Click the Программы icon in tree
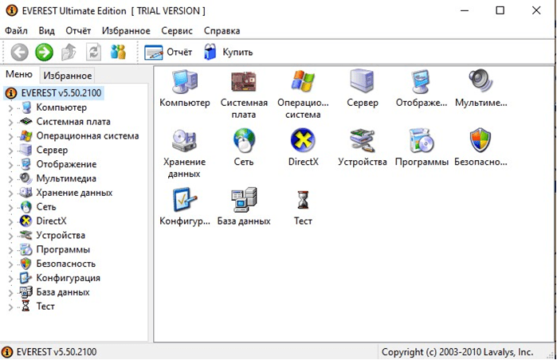 [x=25, y=249]
